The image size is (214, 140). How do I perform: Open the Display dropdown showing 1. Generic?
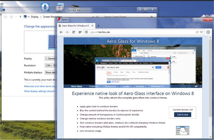pos(50,59)
